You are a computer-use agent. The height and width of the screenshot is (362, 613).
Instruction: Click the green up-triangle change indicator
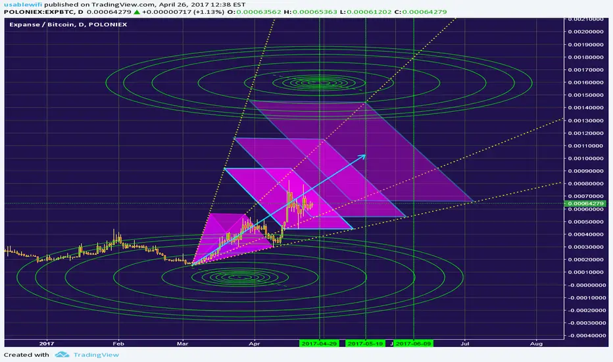pyautogui.click(x=137, y=12)
